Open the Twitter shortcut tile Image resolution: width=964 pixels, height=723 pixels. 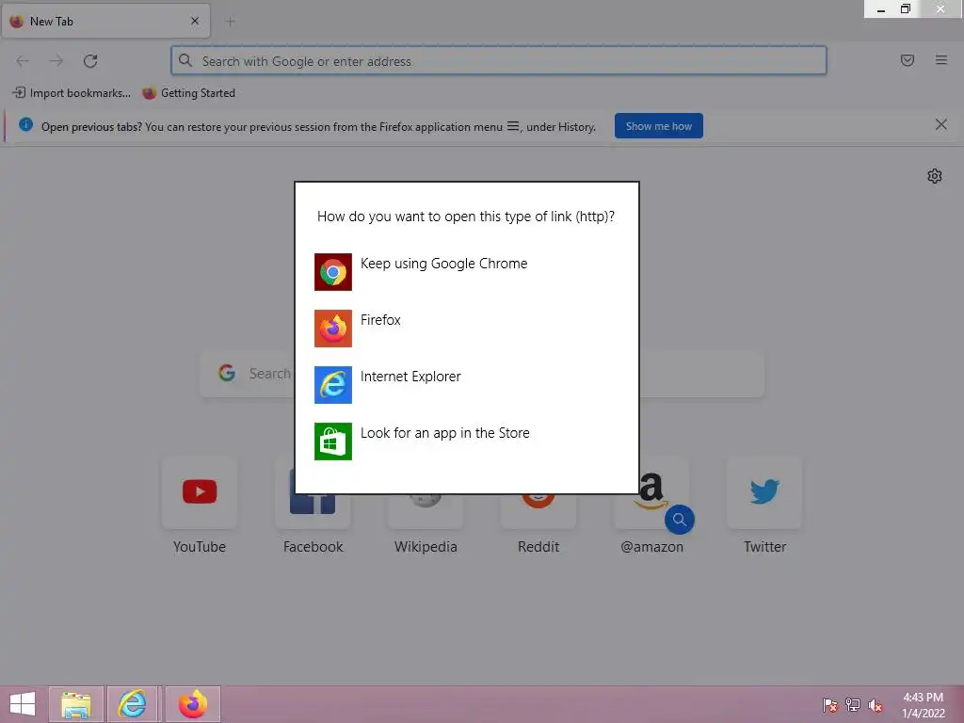(764, 506)
